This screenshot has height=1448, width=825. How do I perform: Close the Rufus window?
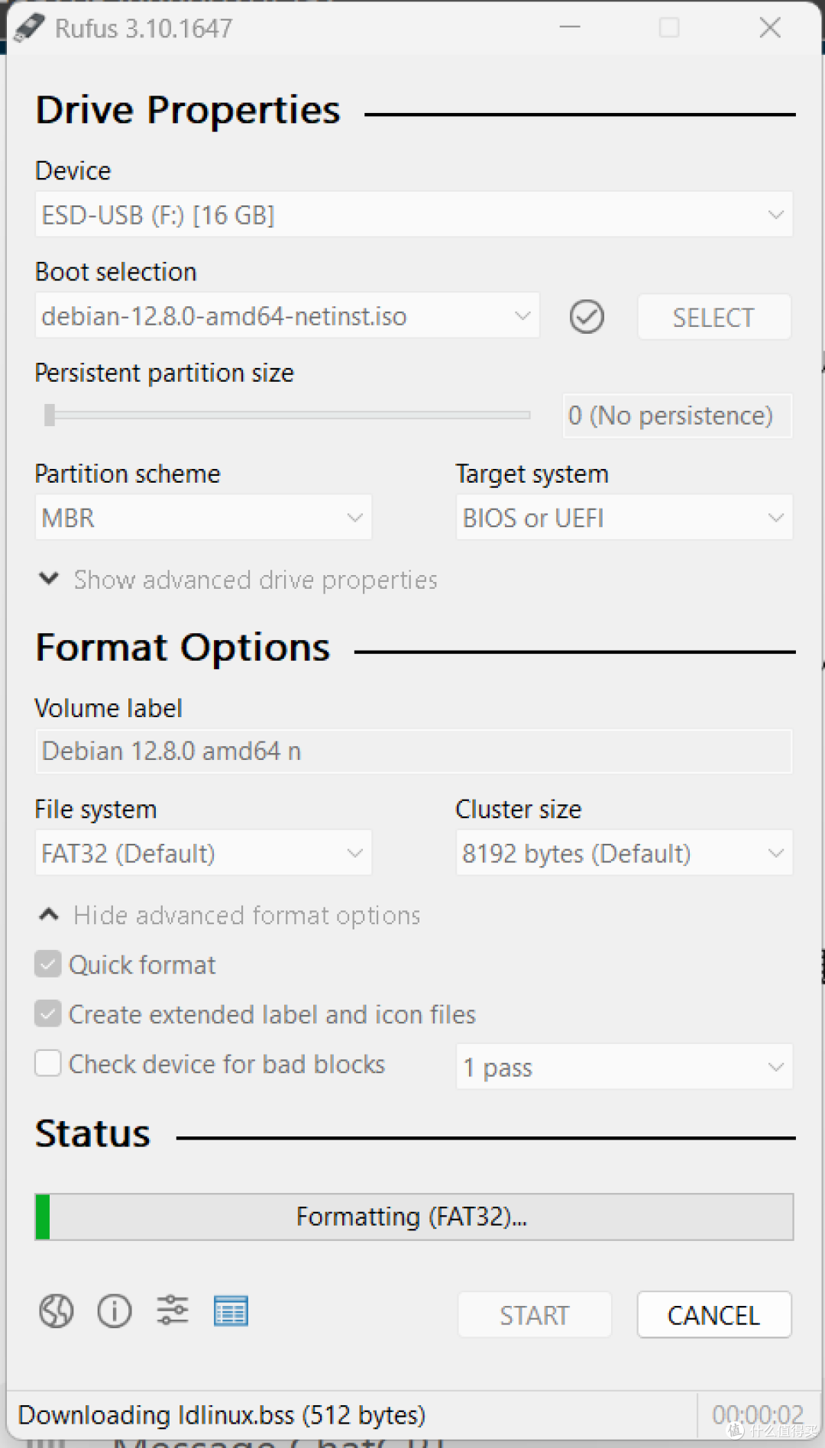(x=770, y=28)
